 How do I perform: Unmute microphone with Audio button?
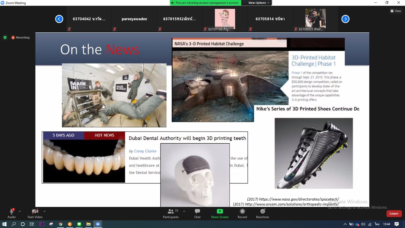point(12,213)
